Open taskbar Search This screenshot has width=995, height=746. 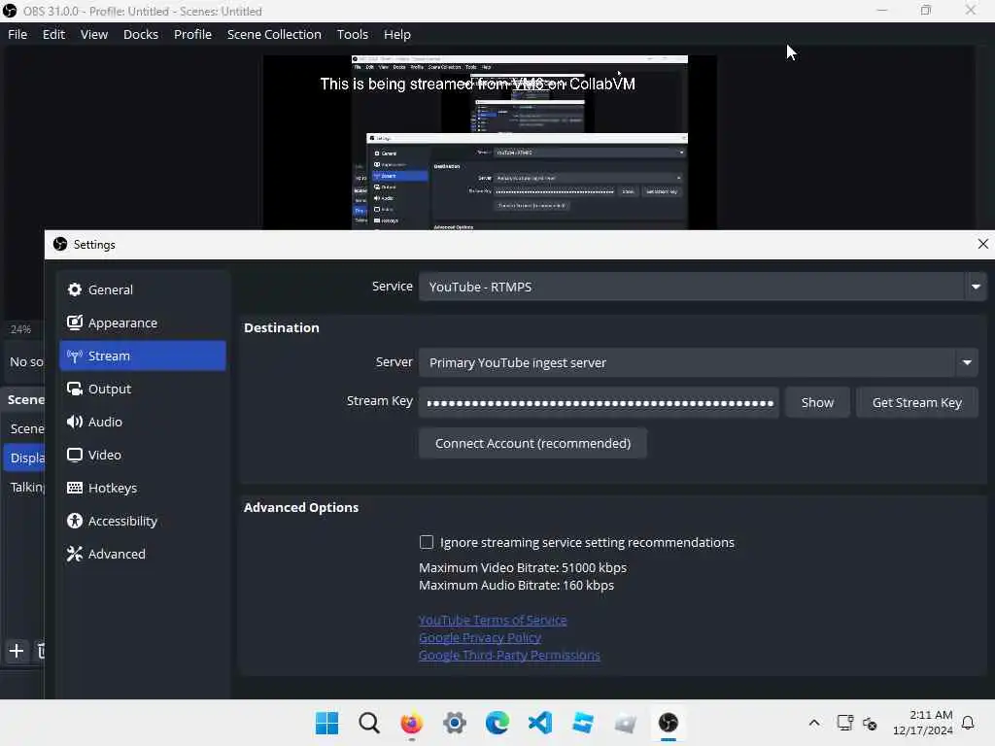point(369,723)
